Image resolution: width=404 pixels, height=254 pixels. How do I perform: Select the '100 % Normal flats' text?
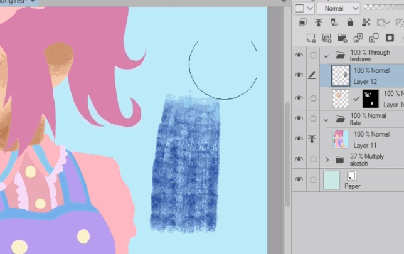click(x=368, y=119)
